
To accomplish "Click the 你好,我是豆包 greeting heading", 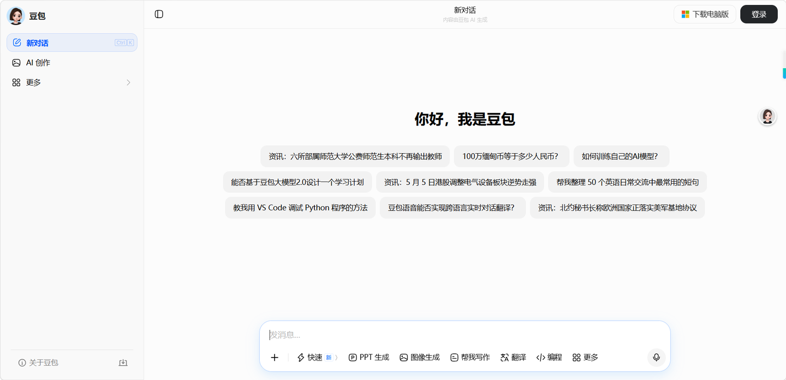I will click(465, 119).
